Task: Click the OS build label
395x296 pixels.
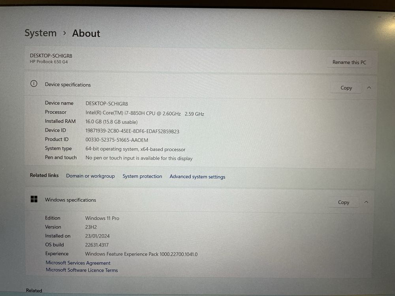Action: tap(55, 245)
